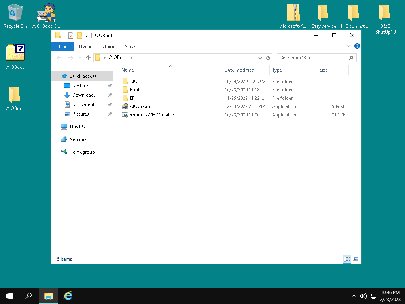405x304 pixels.
Task: Switch to details view layout
Action: click(x=347, y=259)
